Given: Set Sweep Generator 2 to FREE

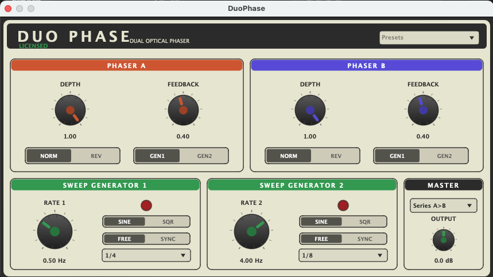Looking at the screenshot, I should [x=321, y=239].
